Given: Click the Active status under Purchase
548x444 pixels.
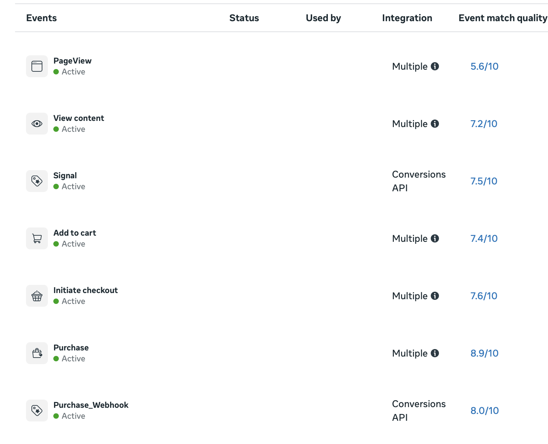Looking at the screenshot, I should [x=69, y=359].
